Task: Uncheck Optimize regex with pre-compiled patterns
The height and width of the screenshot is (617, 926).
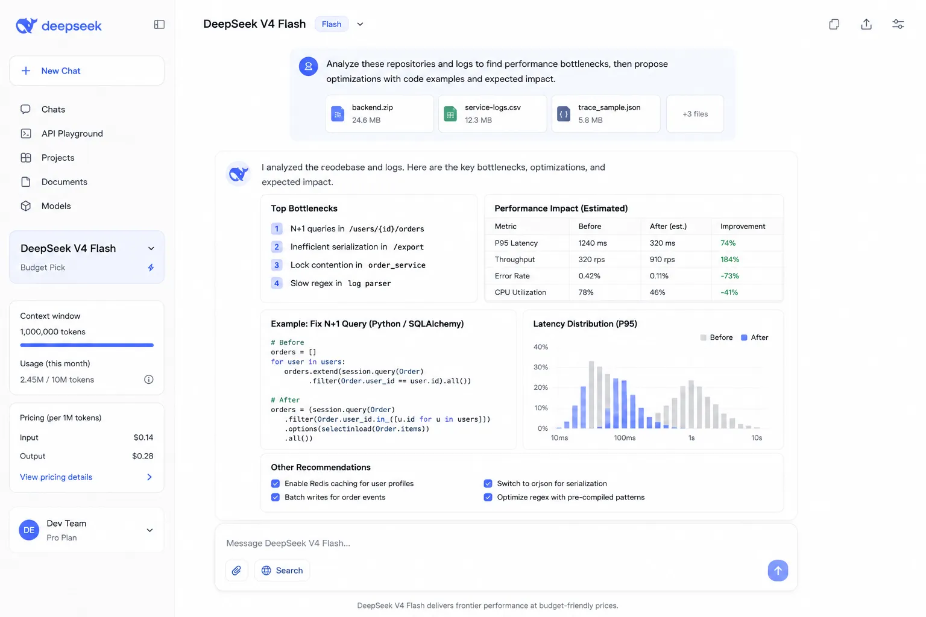Action: (488, 497)
